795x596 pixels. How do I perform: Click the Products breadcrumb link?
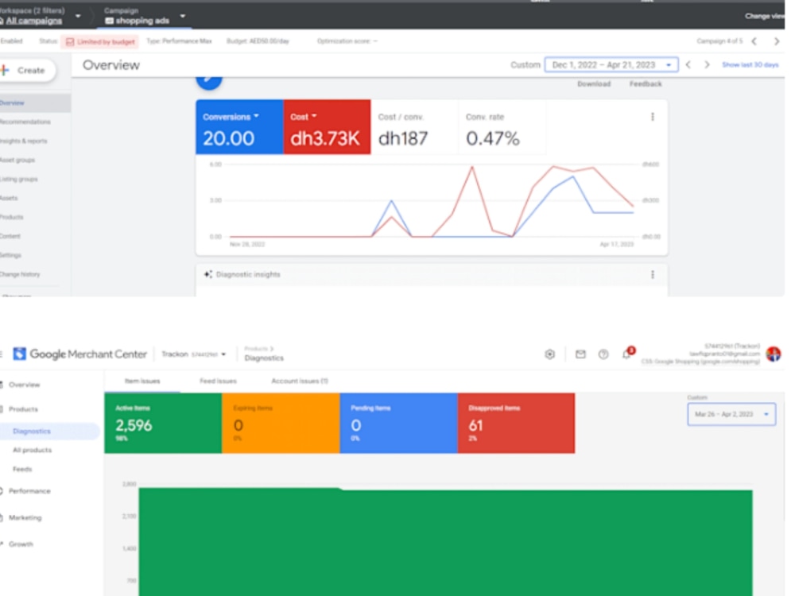coord(256,349)
